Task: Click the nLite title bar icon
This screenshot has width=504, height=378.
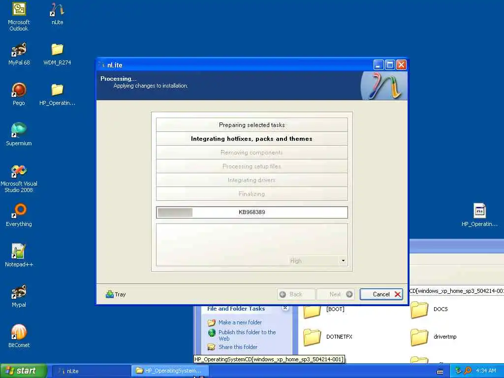Action: point(102,65)
